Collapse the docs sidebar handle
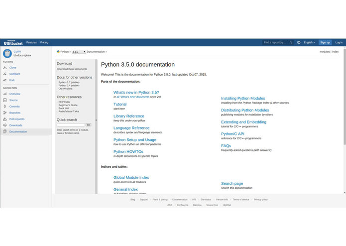The height and width of the screenshot is (246, 346). (96, 120)
